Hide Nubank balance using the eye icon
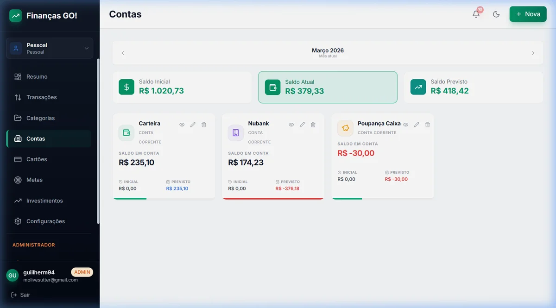 291,125
